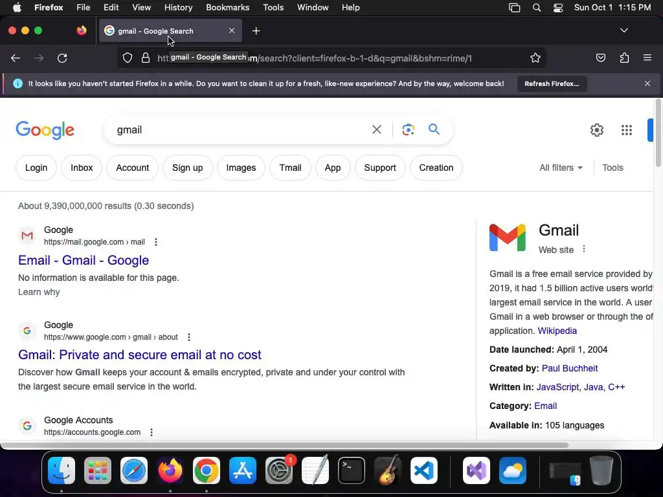Open the Tools menu in the menu bar
Image resolution: width=663 pixels, height=497 pixels.
(x=273, y=8)
